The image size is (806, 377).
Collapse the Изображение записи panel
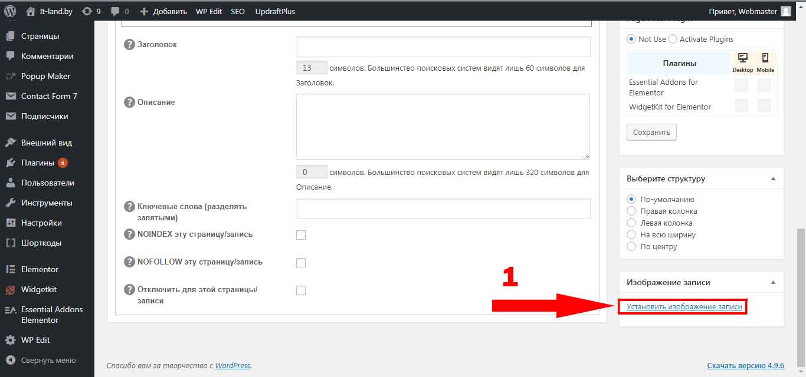pyautogui.click(x=773, y=282)
